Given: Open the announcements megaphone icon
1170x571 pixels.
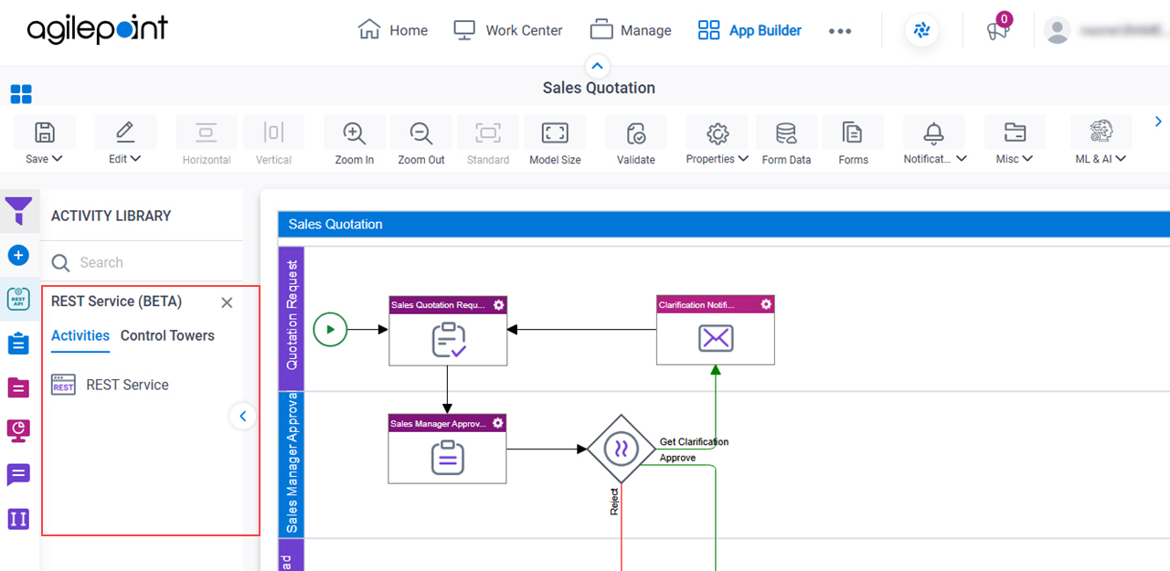Looking at the screenshot, I should pos(997,30).
